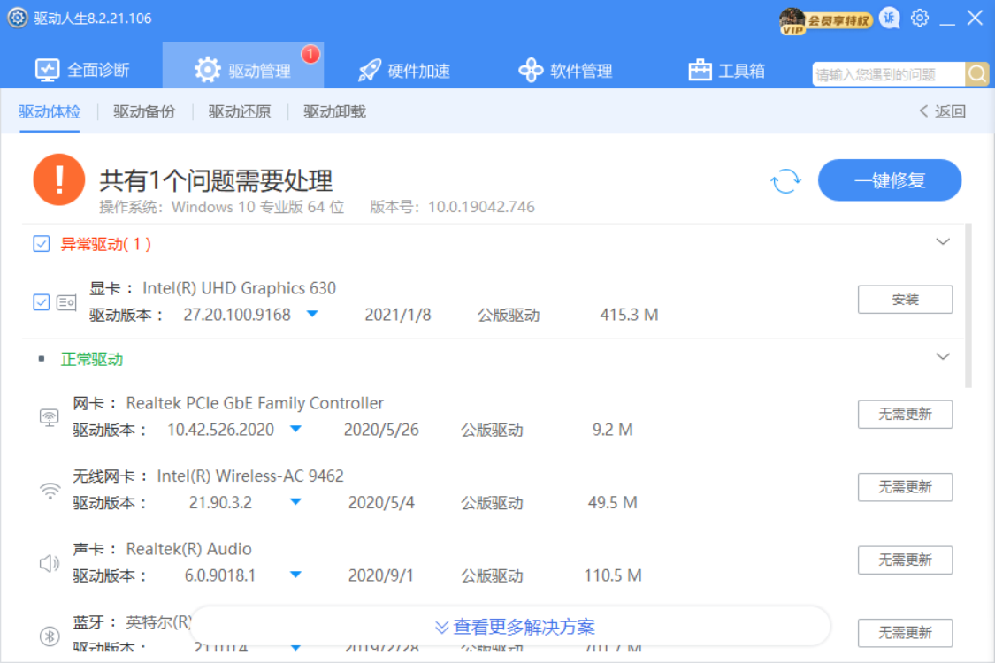Viewport: 995px width, 663px height.
Task: Refresh the driver scan
Action: point(785,181)
